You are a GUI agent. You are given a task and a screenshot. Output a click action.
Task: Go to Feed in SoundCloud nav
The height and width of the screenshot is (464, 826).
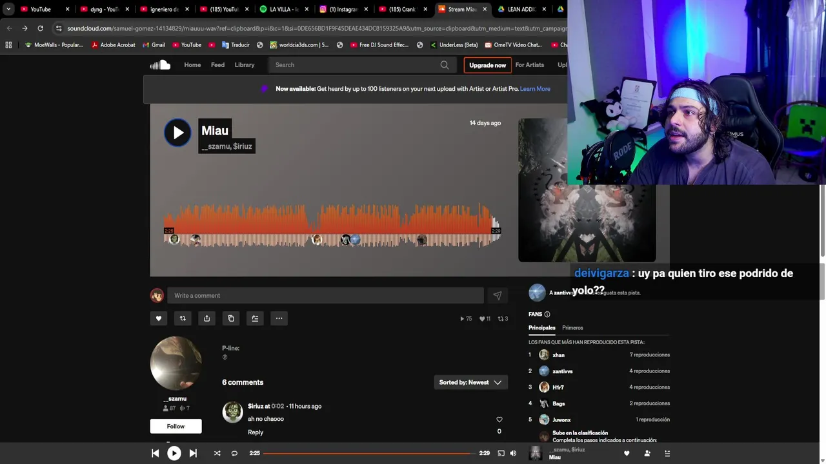coord(217,65)
